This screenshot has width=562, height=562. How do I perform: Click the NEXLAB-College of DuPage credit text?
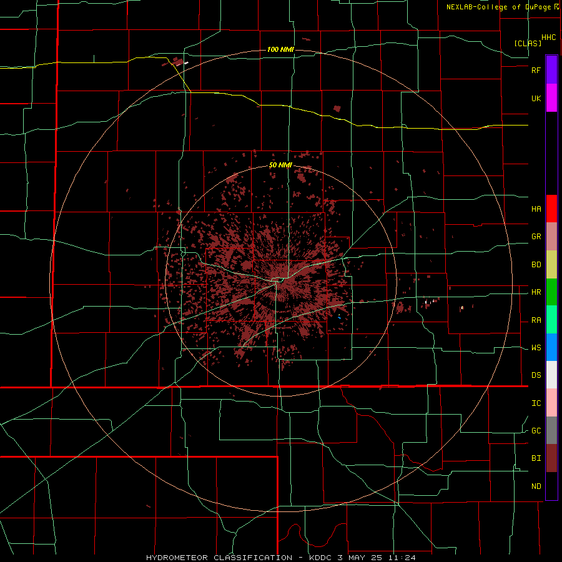[x=499, y=7]
